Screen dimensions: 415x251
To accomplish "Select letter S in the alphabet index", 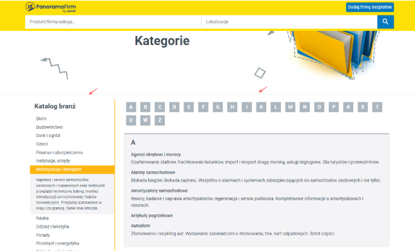I will click(363, 107).
